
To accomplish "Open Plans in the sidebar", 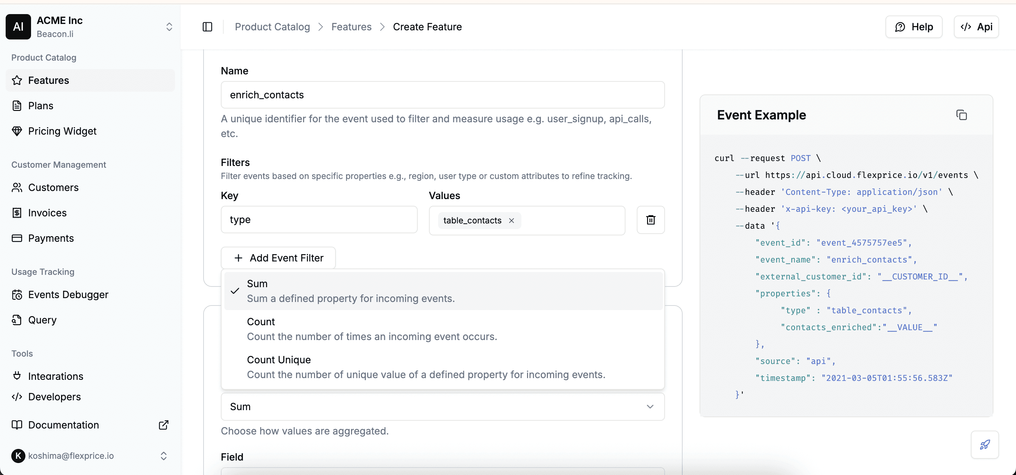I will 90,106.
